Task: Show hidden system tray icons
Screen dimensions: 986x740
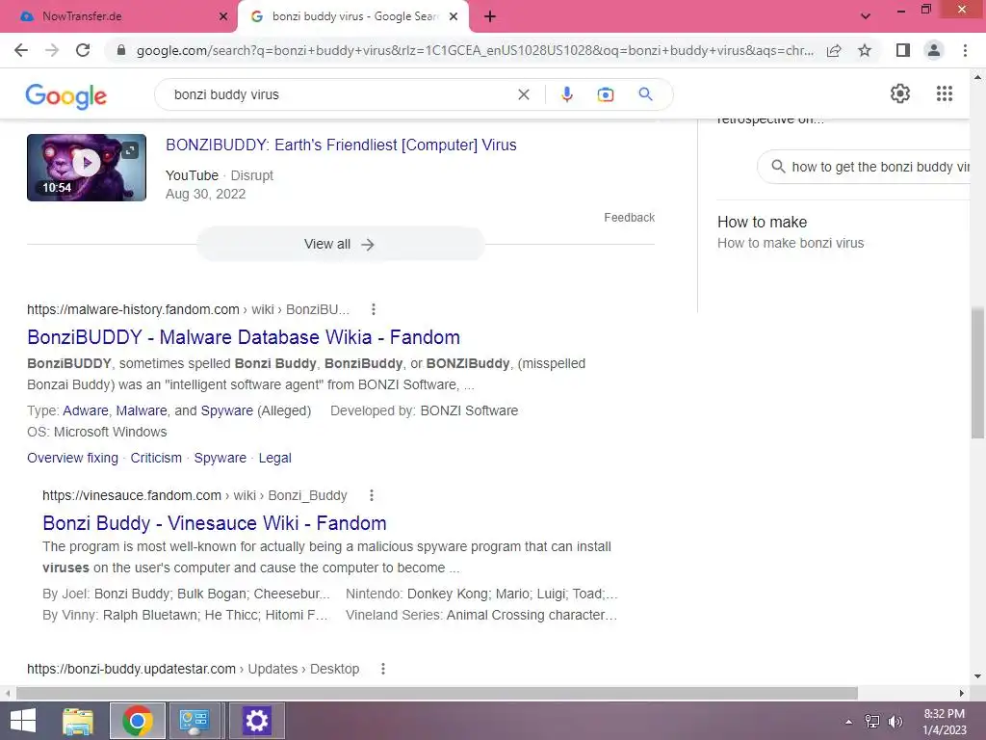Action: coord(848,722)
